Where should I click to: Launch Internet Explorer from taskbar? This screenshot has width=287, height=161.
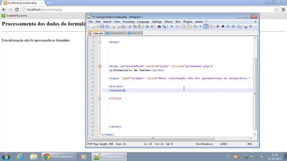(x=20, y=157)
